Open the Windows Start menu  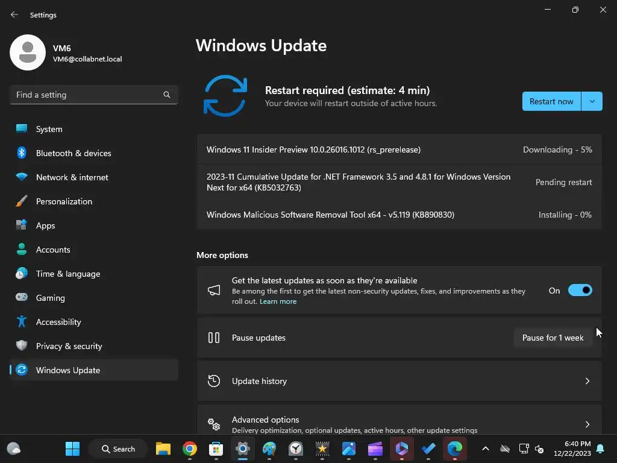(x=72, y=449)
